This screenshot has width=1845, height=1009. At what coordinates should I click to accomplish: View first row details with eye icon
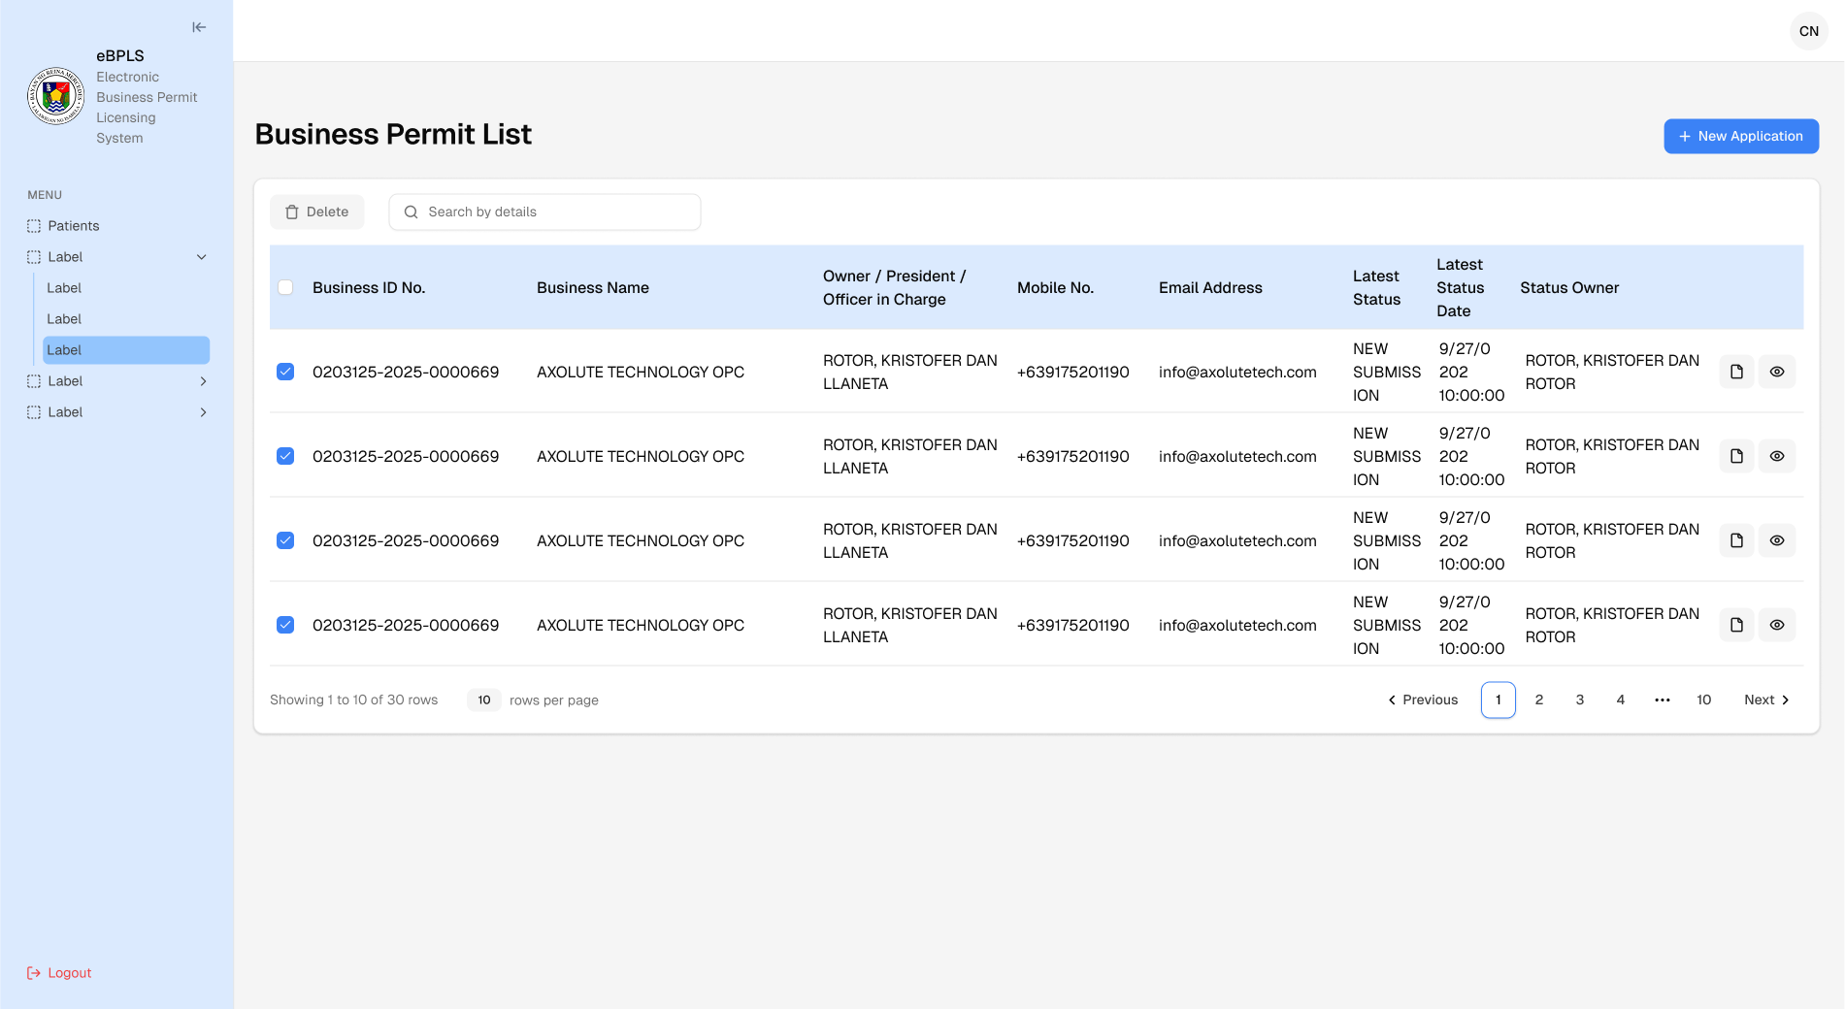point(1776,372)
